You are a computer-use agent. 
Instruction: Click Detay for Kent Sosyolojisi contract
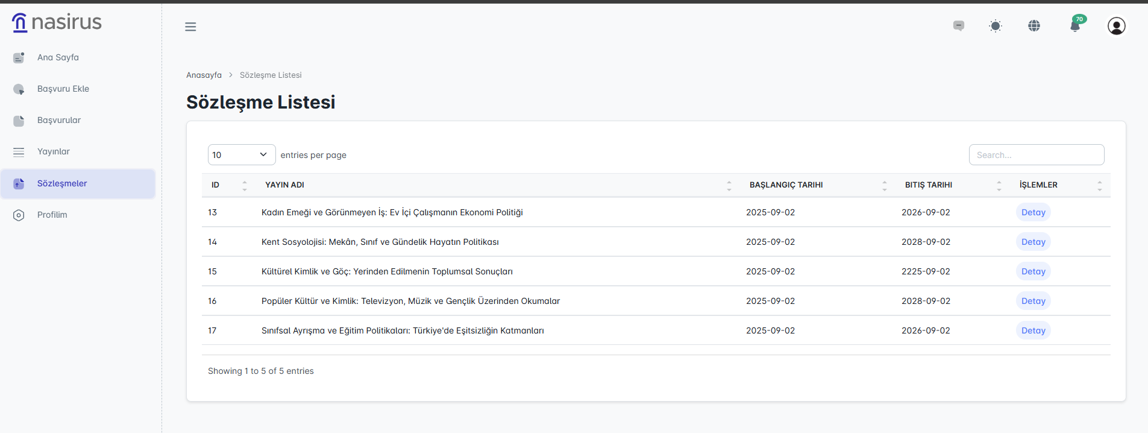[1033, 242]
